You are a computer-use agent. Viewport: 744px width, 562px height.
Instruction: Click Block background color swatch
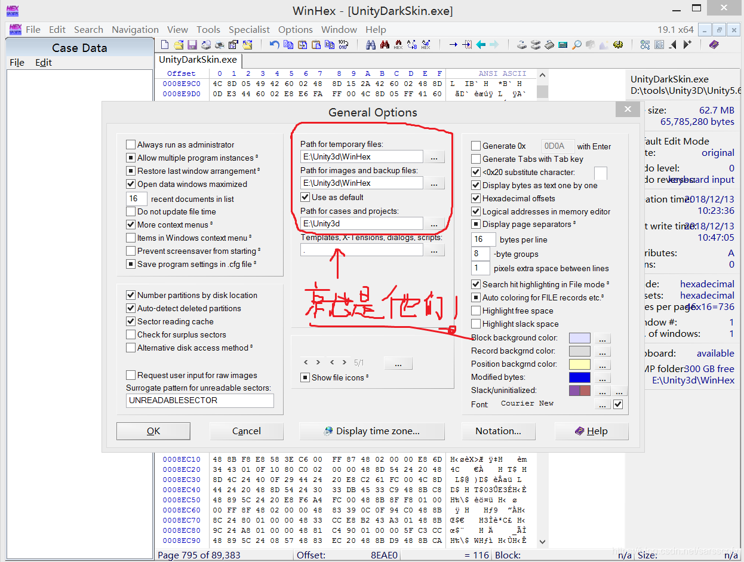580,338
